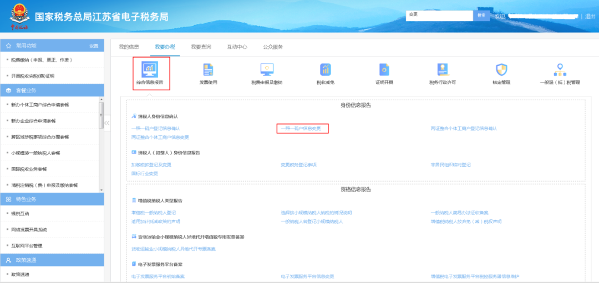Screen dimensions: 599x283
Task: Click the icon beside 增值税纳税人类型报告 heading
Action: pyautogui.click(x=134, y=200)
